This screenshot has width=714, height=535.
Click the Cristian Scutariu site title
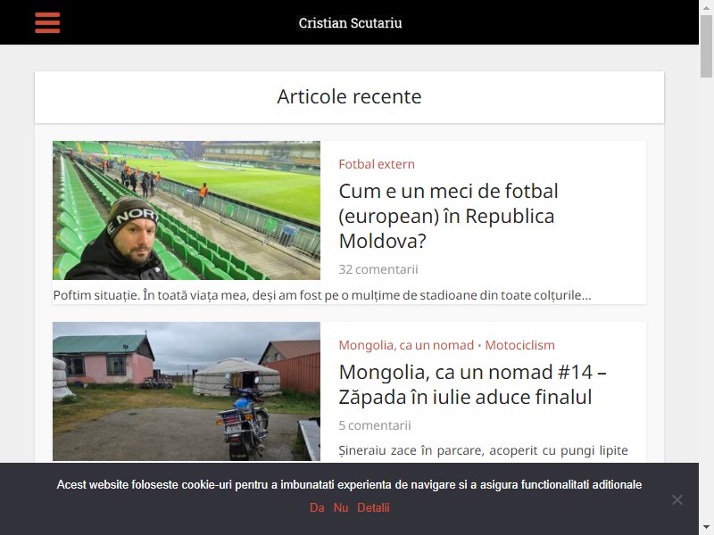point(350,23)
